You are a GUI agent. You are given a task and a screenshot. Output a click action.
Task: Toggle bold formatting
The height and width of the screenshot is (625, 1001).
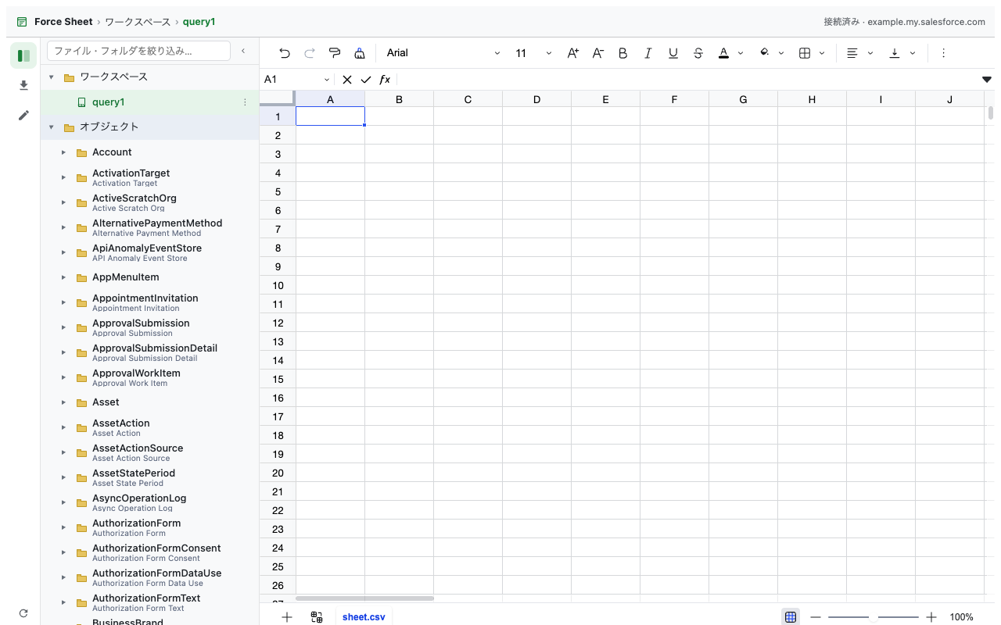[623, 53]
